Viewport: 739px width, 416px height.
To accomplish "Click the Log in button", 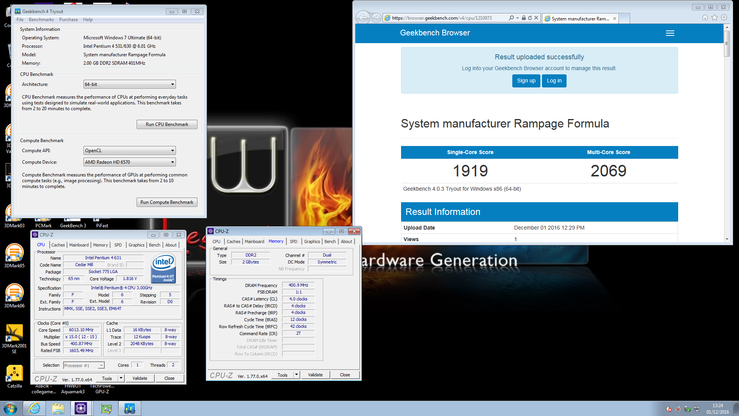I will tap(554, 81).
